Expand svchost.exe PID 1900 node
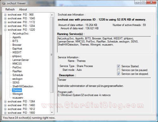 tap(5, 113)
